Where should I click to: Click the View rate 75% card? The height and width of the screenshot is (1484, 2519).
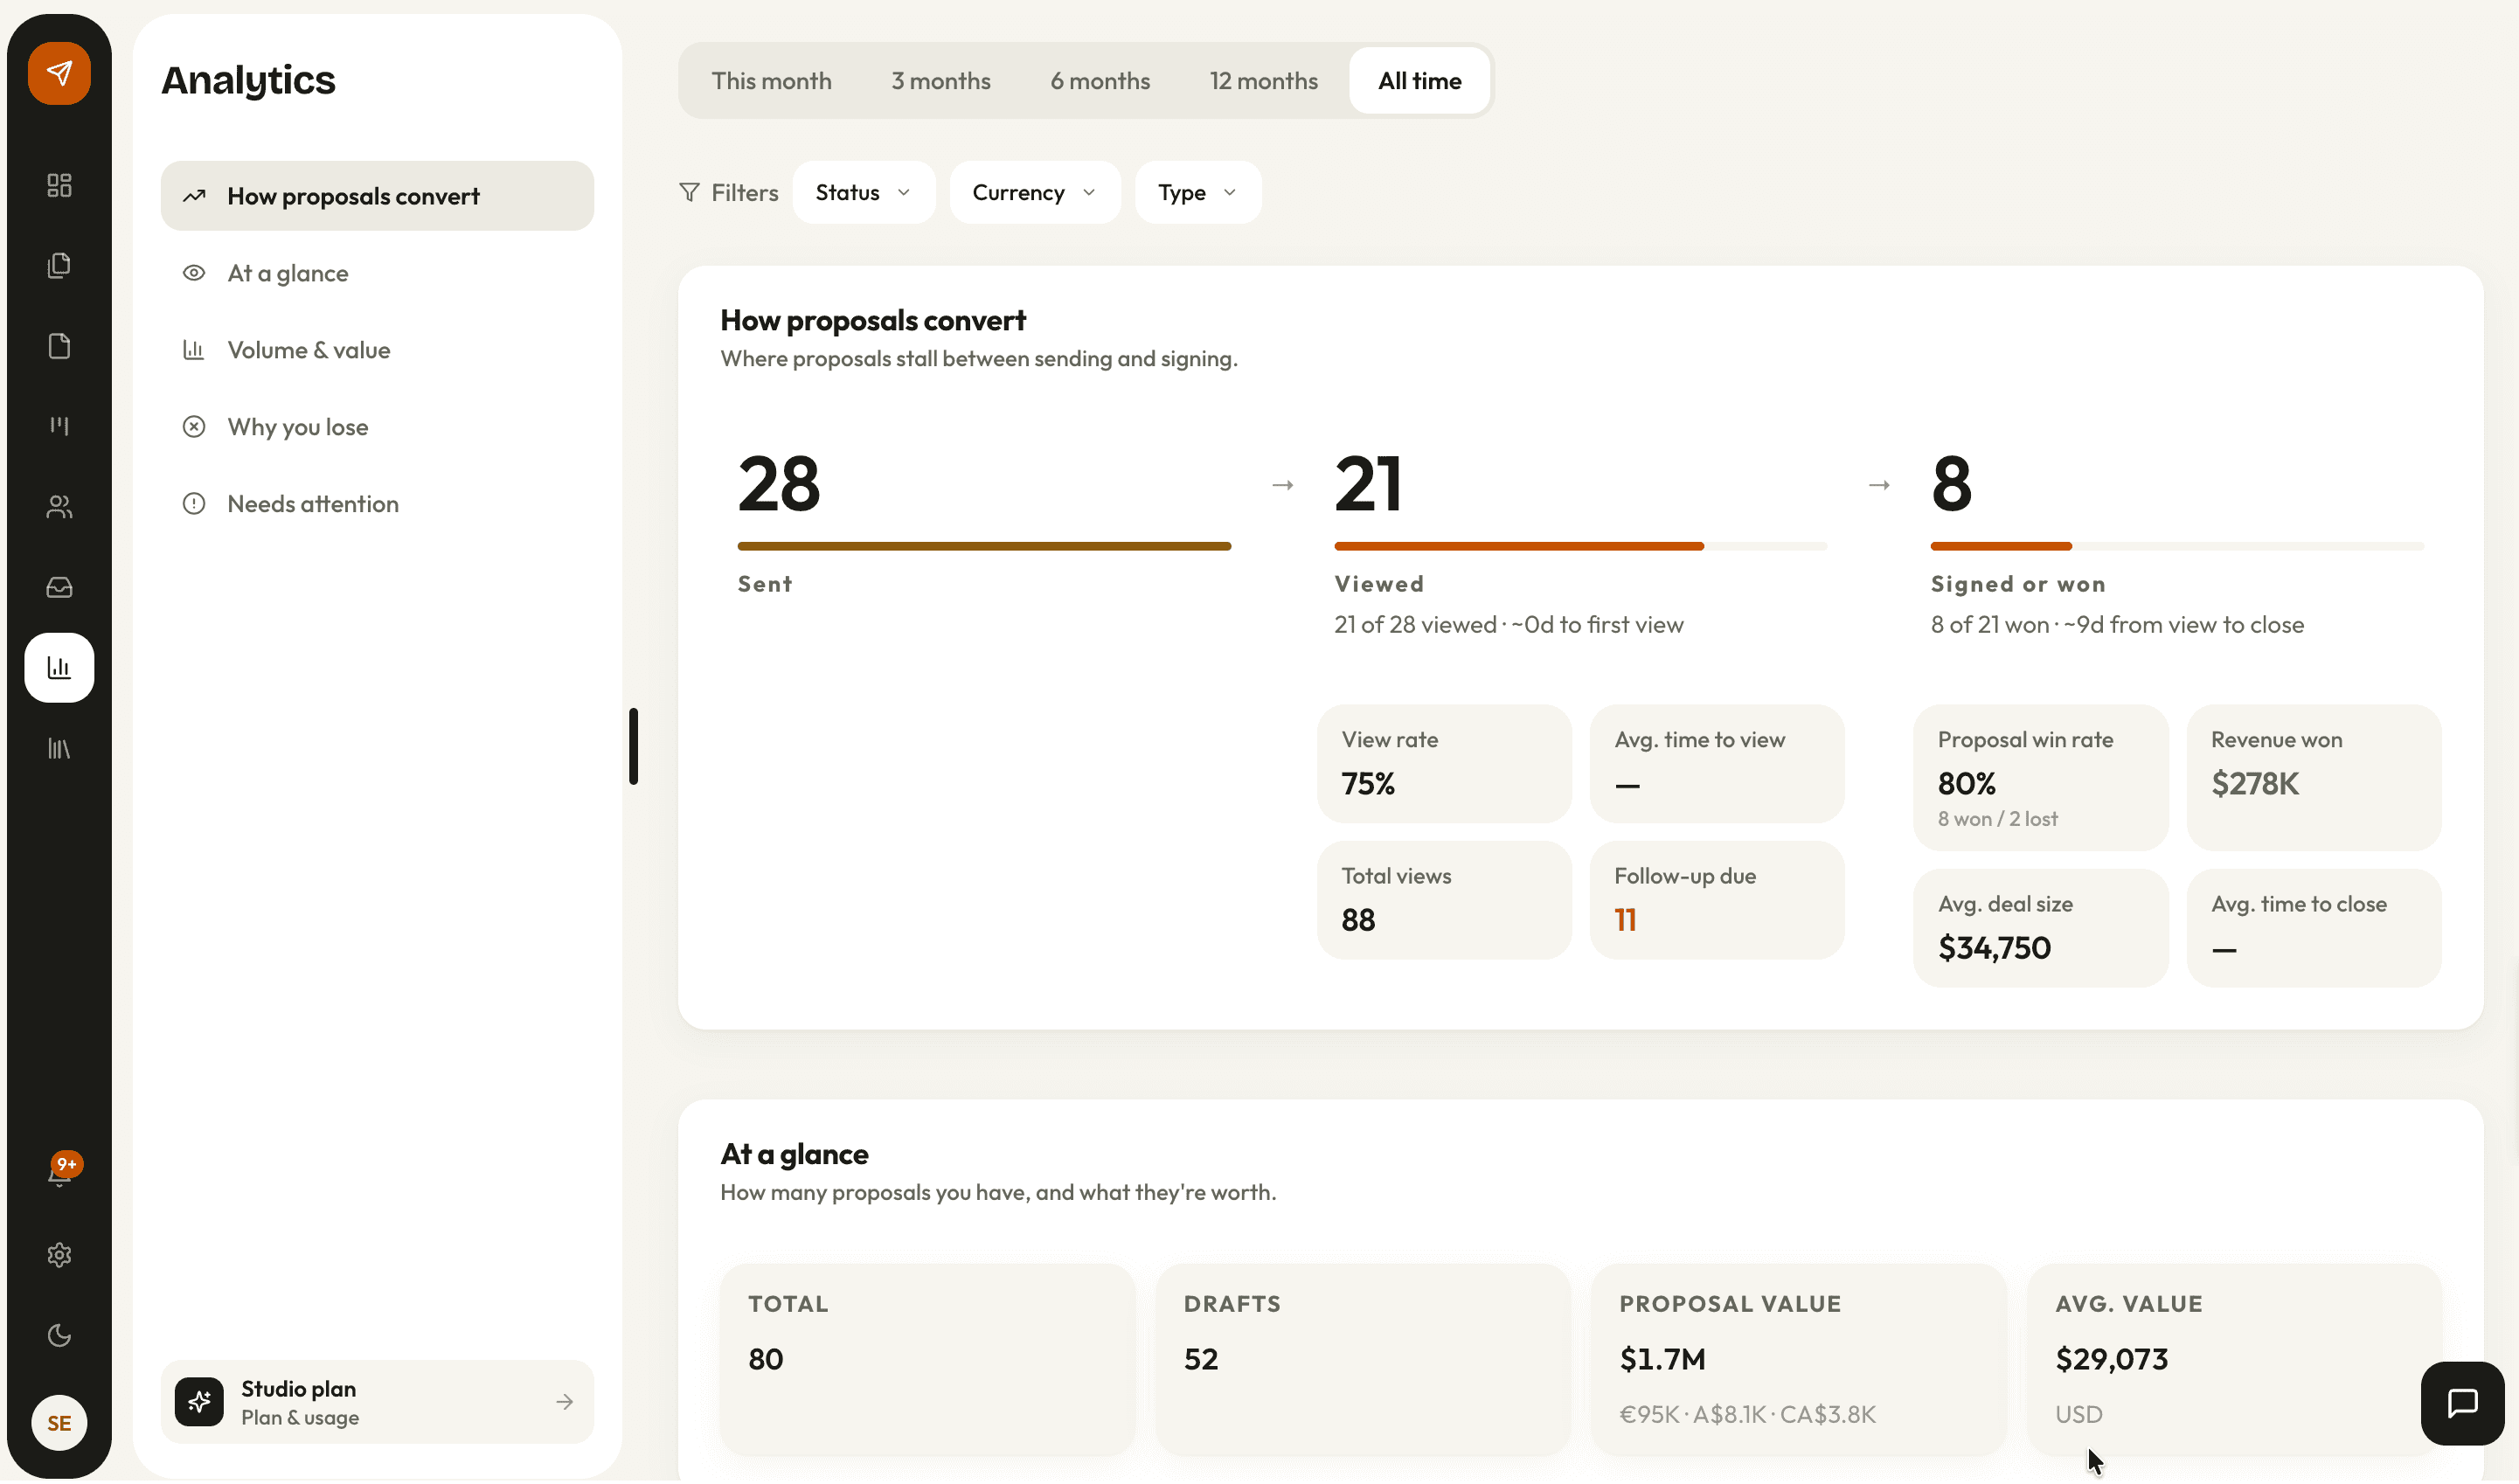point(1443,765)
